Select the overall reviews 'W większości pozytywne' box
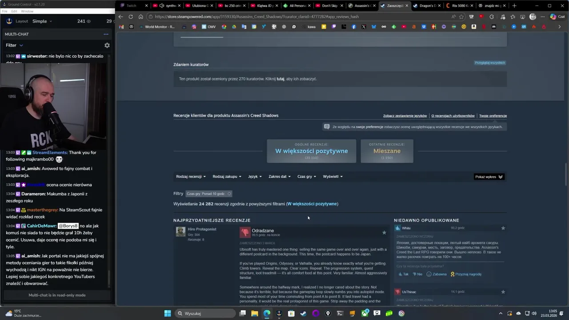The width and height of the screenshot is (569, 320). (311, 151)
